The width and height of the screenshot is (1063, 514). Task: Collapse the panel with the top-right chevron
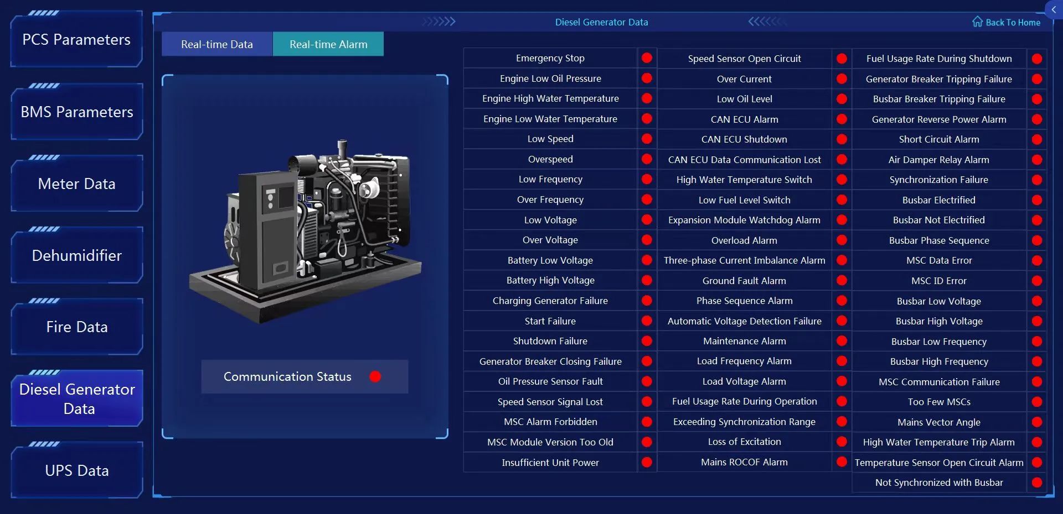pos(1054,10)
